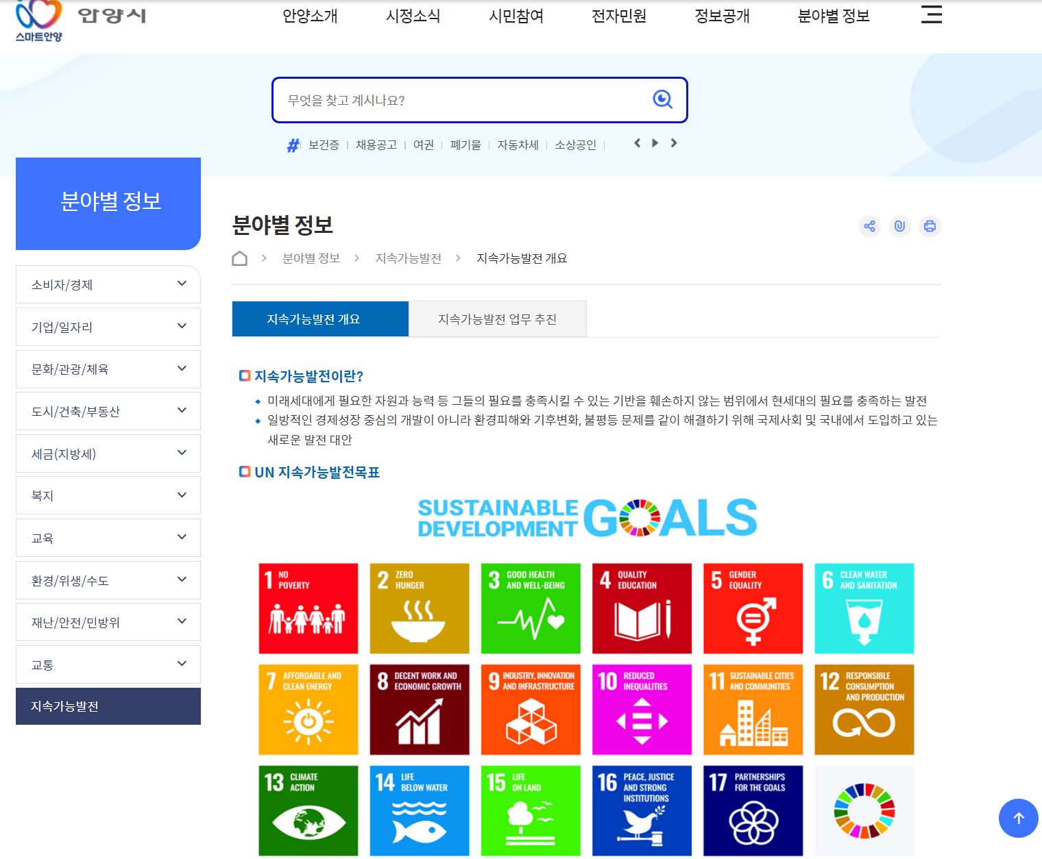Image resolution: width=1042 pixels, height=859 pixels.
Task: Click the 채용공고 keyword link
Action: [x=376, y=145]
